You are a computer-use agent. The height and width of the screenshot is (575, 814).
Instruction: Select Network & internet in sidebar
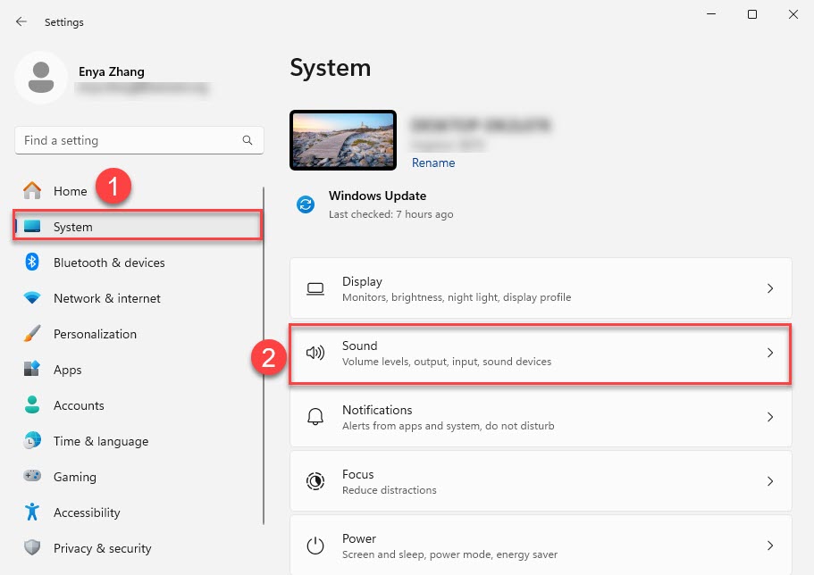(107, 298)
